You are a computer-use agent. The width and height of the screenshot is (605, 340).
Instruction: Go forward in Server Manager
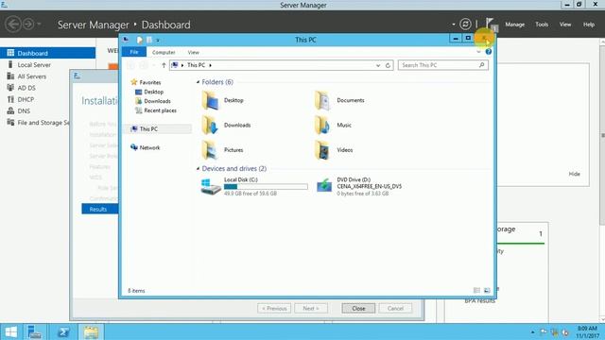coord(28,25)
